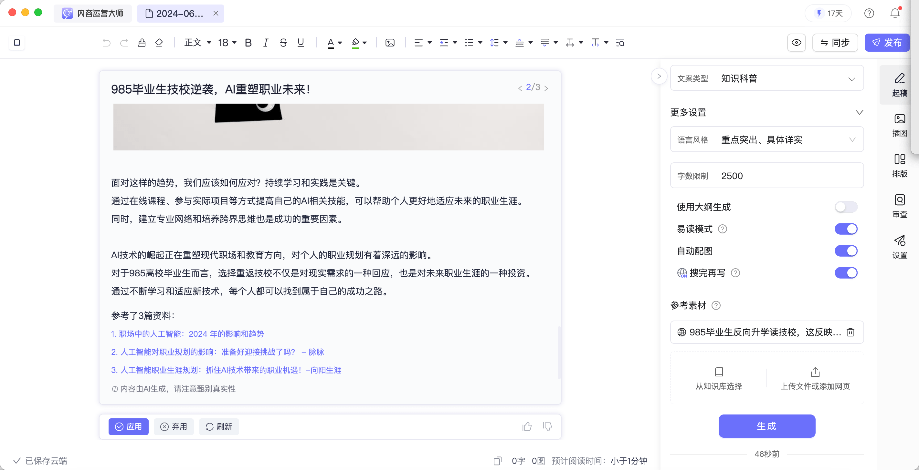919x470 pixels.
Task: Click the eraser clear-format icon
Action: pos(159,43)
